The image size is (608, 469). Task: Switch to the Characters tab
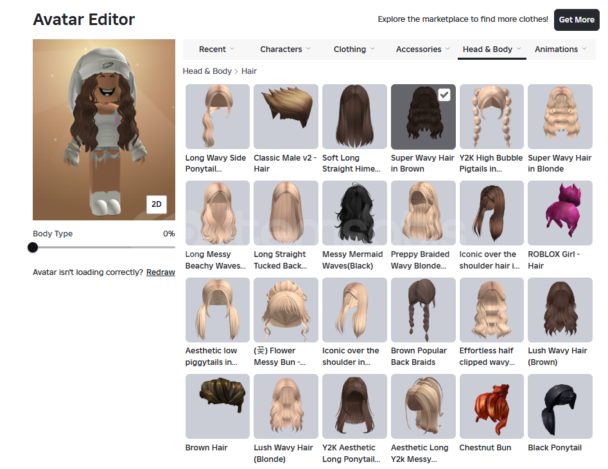click(285, 49)
